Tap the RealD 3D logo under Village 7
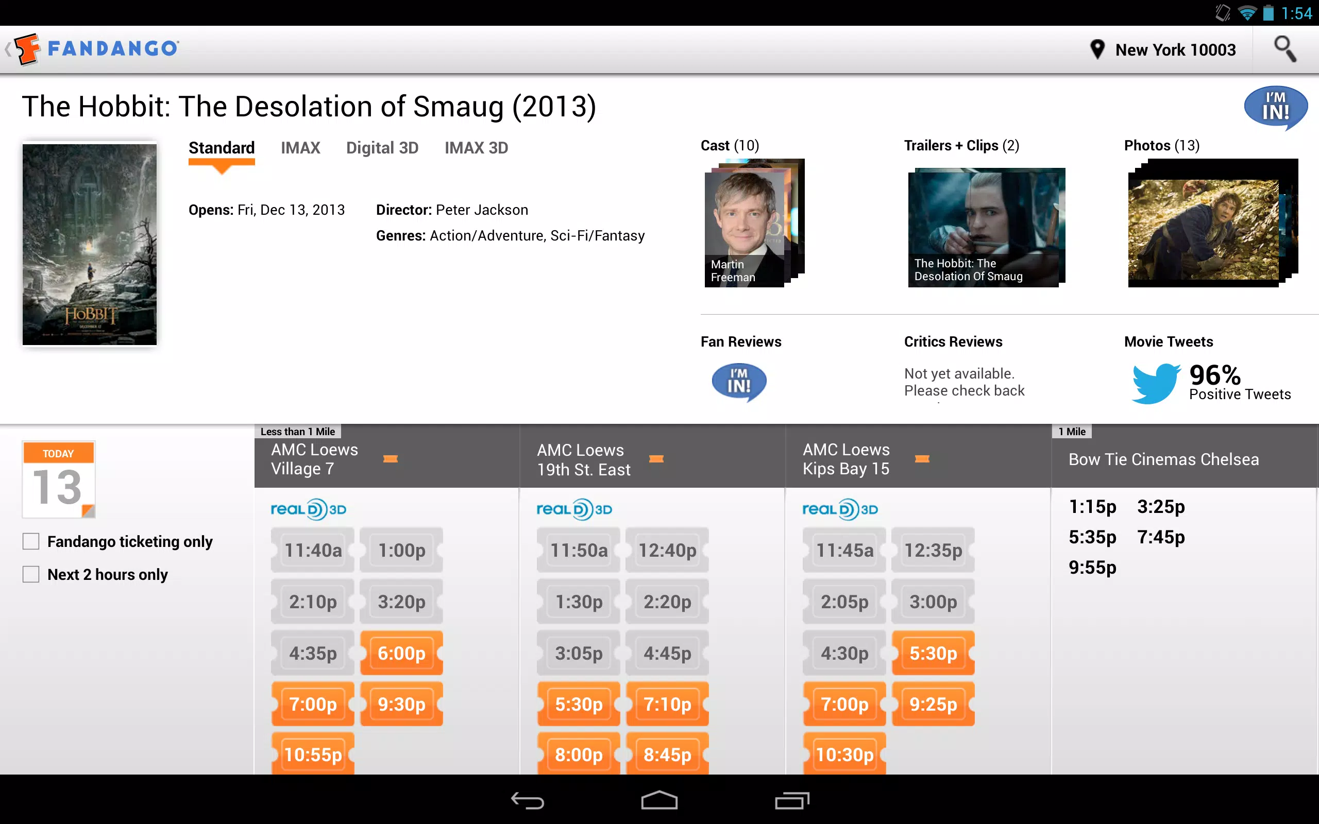This screenshot has height=824, width=1319. (309, 509)
